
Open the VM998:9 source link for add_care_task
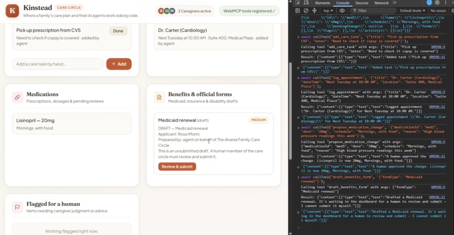click(438, 47)
